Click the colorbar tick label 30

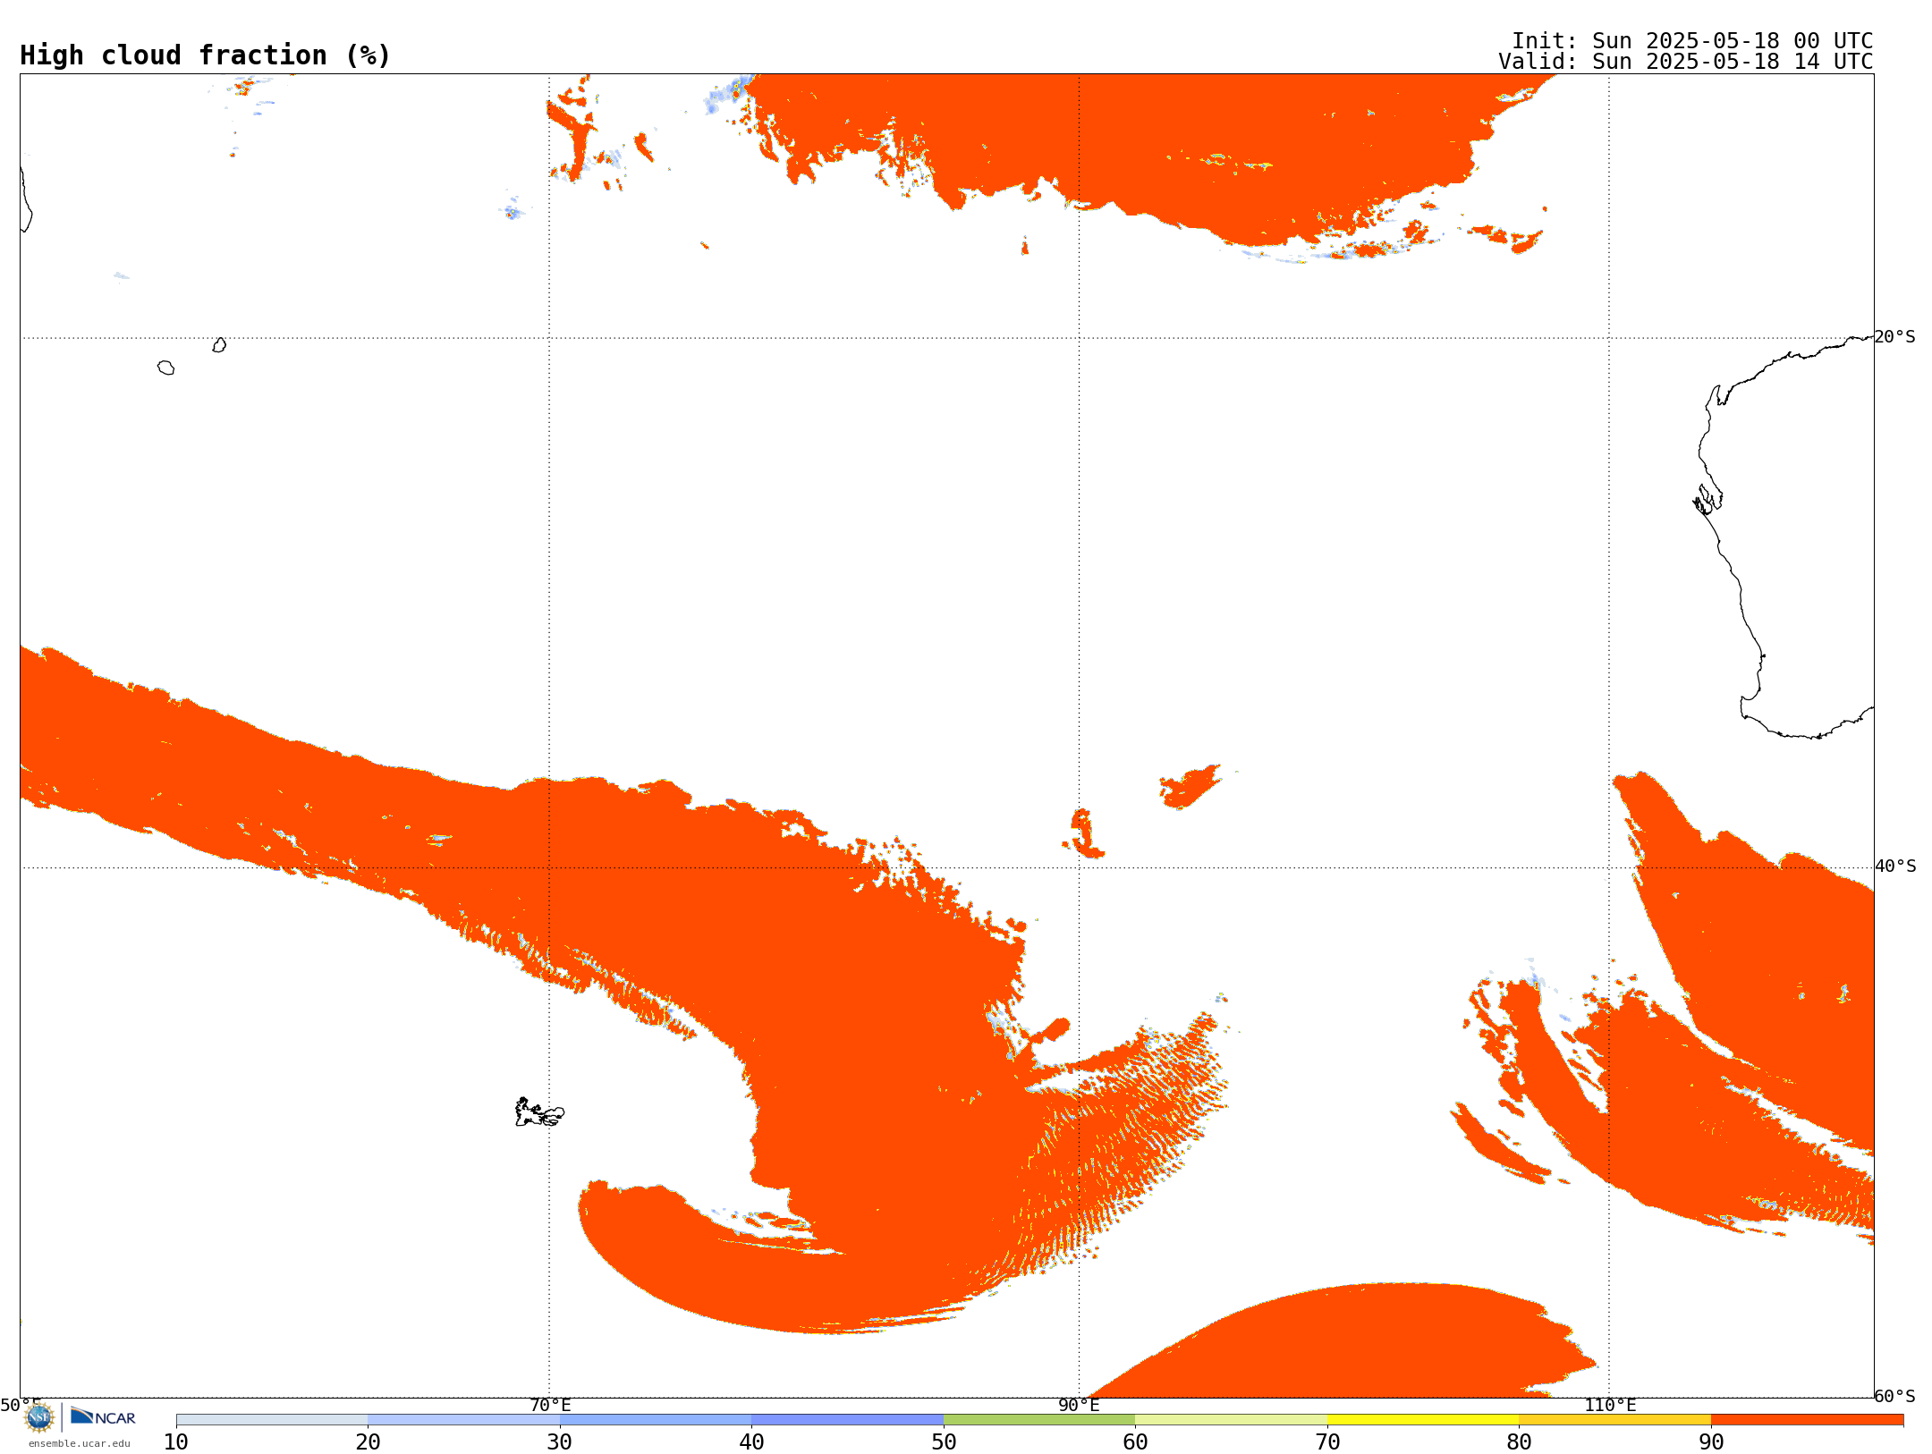(x=560, y=1442)
